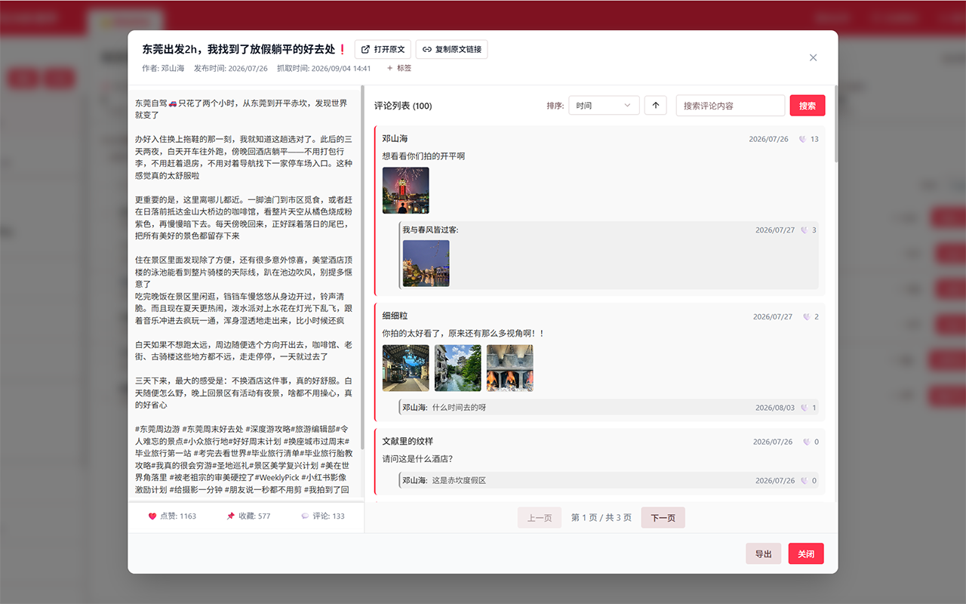Click the 导出 export button
This screenshot has width=966, height=604.
click(764, 554)
